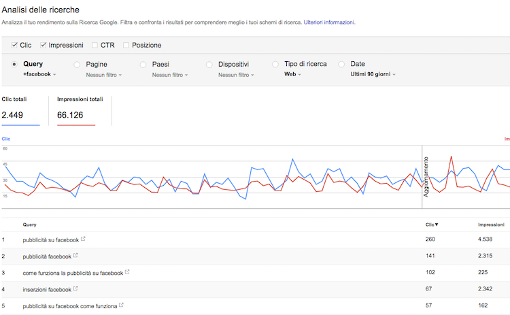Click the Clic totali 2.449 summary
The image size is (510, 315).
click(x=20, y=111)
